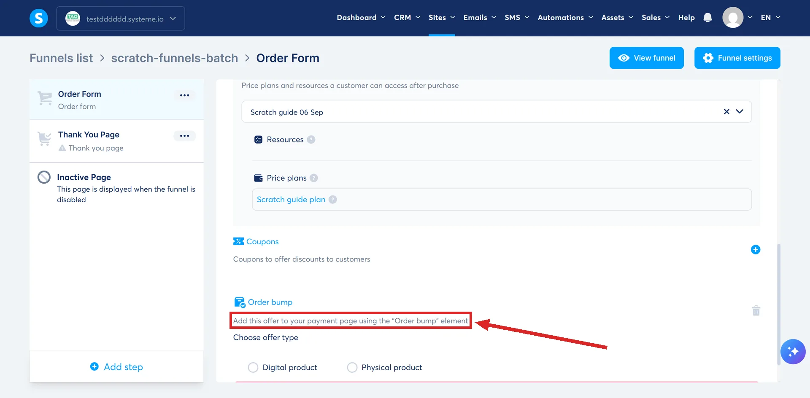Open Thank You Page three-dot menu
The image size is (810, 398).
pos(184,136)
